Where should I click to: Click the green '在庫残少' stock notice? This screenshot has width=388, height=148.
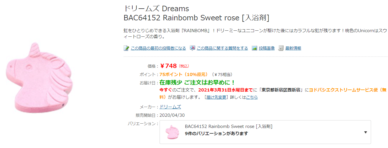tap(170, 83)
